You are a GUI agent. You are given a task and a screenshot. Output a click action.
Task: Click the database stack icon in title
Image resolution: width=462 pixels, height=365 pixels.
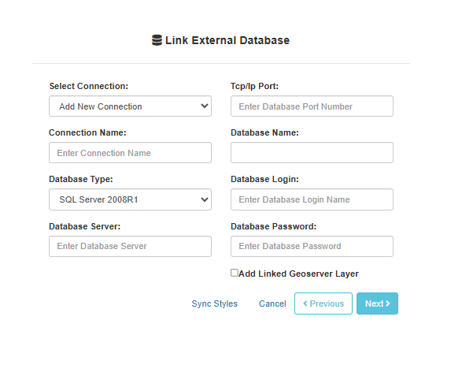pos(157,40)
